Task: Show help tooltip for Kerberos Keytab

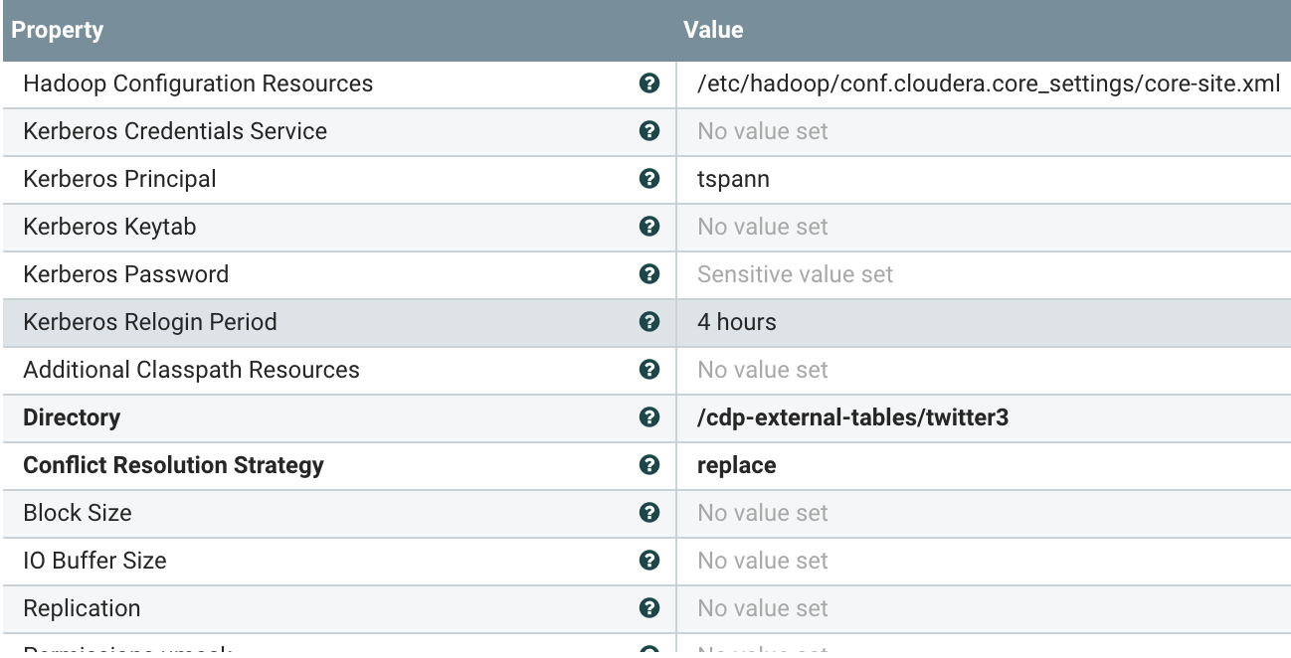Action: pos(649,227)
